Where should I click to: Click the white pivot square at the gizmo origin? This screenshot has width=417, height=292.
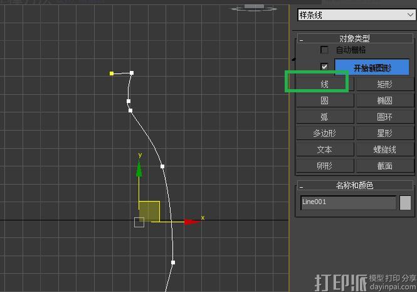139,222
